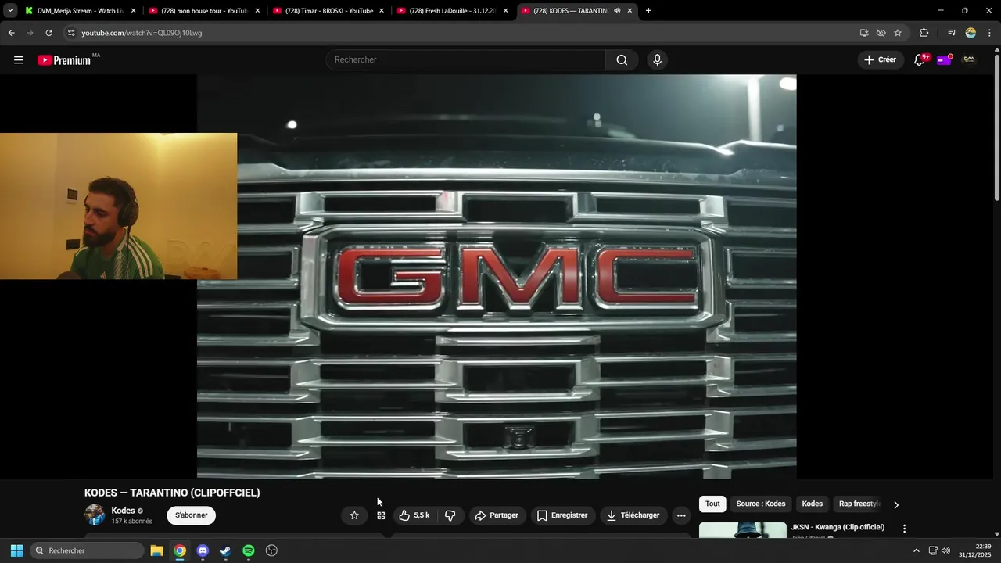This screenshot has width=1001, height=563.
Task: Open Spotify from the taskbar
Action: click(x=249, y=550)
